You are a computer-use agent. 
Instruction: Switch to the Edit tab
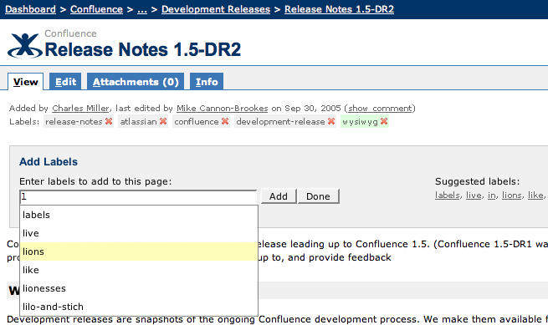pos(65,82)
